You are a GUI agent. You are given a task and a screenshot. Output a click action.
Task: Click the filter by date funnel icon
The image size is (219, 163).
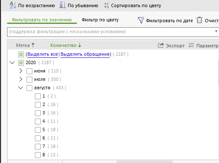pos(141,20)
